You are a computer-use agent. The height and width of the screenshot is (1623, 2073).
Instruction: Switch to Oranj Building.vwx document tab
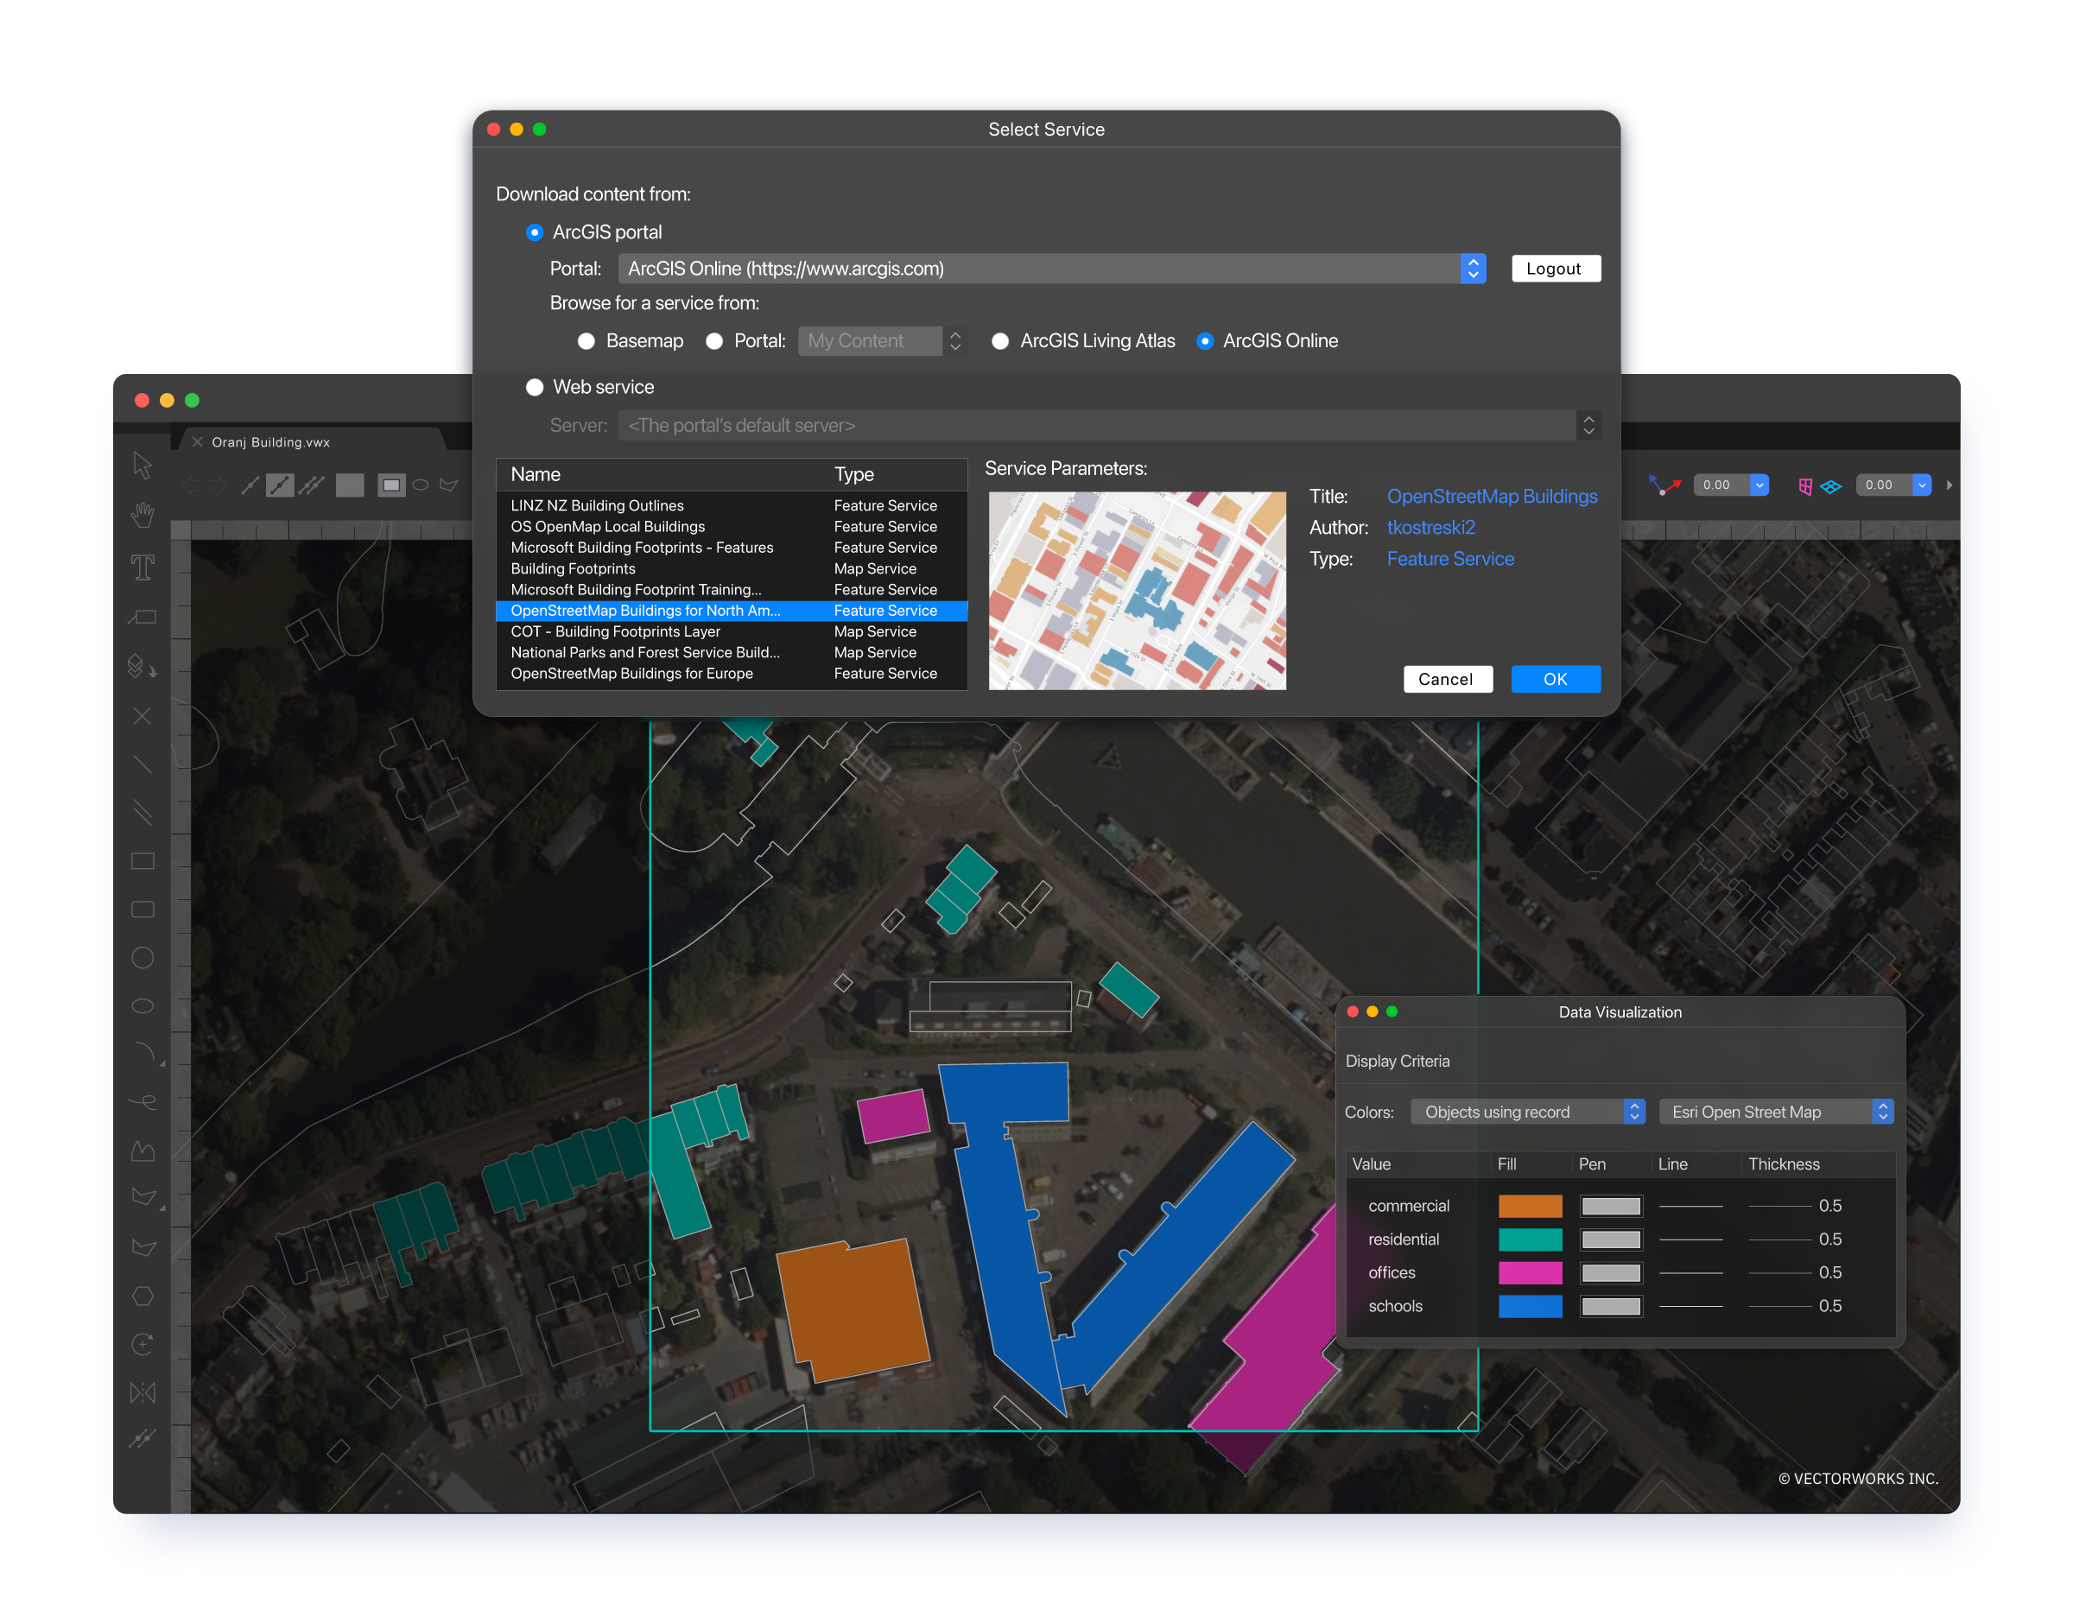[270, 442]
